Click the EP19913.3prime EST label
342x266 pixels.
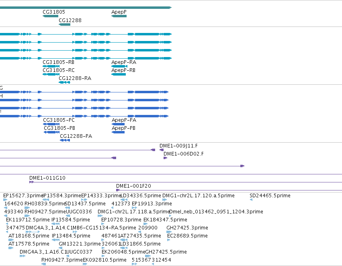(x=152, y=204)
